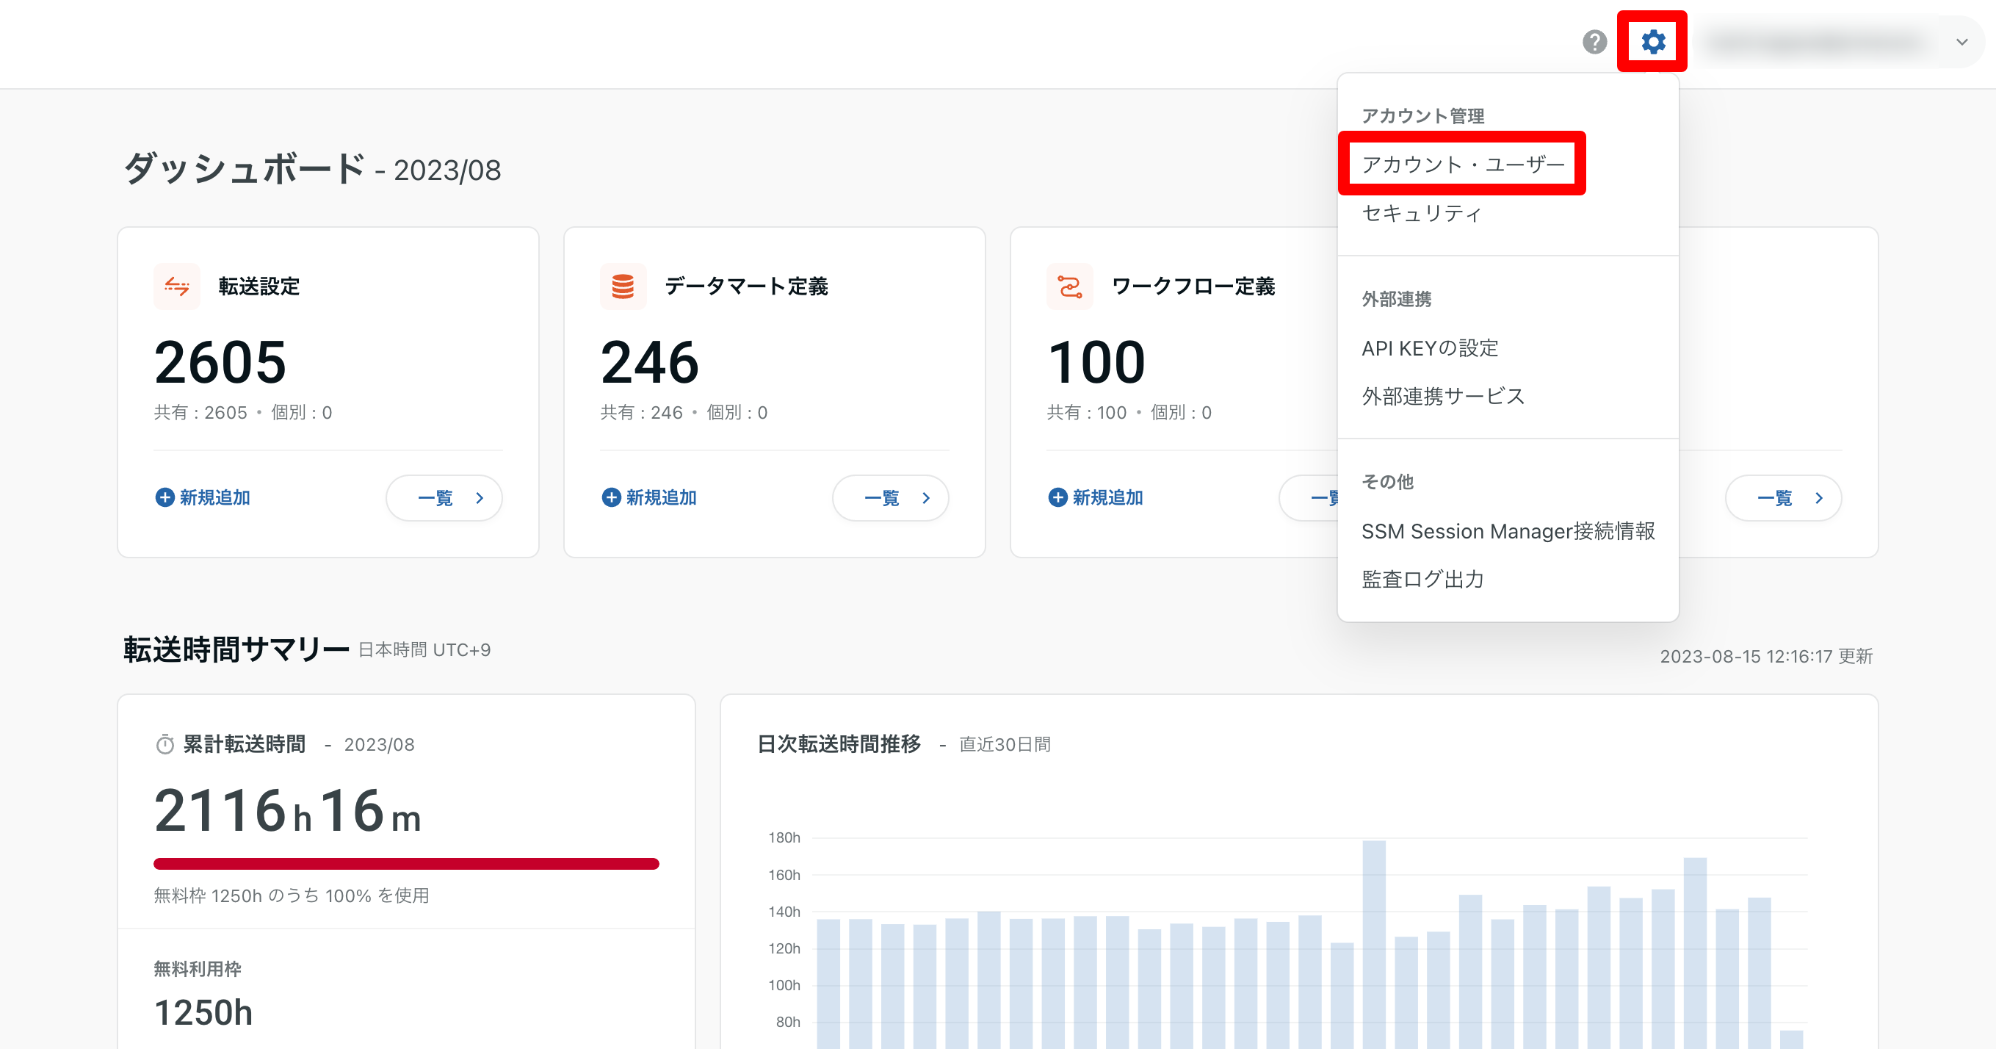Open API KEYの設定 menu item
The image size is (1996, 1049).
tap(1430, 348)
